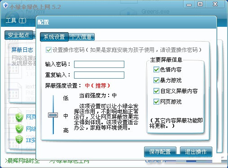Uncheck the 自定义屏蔽内容 checkbox

pyautogui.click(x=156, y=91)
